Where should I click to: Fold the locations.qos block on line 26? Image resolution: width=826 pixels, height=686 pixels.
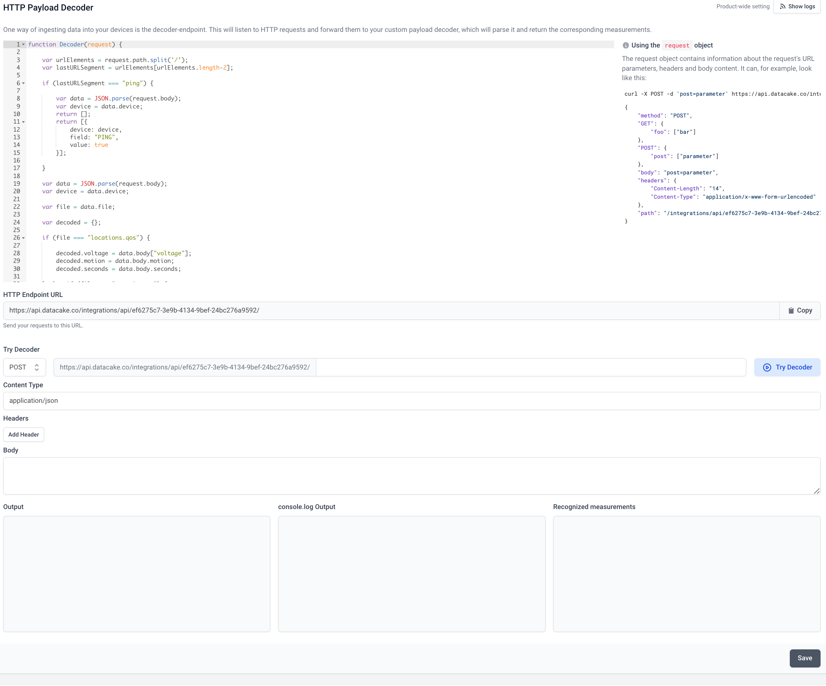pyautogui.click(x=24, y=238)
